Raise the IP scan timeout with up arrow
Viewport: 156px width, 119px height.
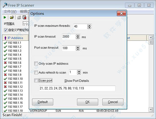tap(78, 36)
